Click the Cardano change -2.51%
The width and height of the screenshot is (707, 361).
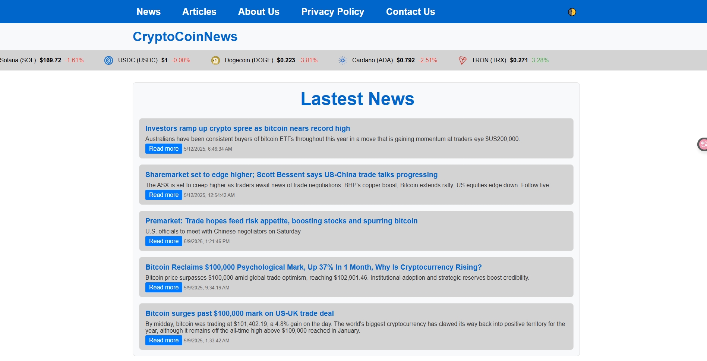point(428,60)
